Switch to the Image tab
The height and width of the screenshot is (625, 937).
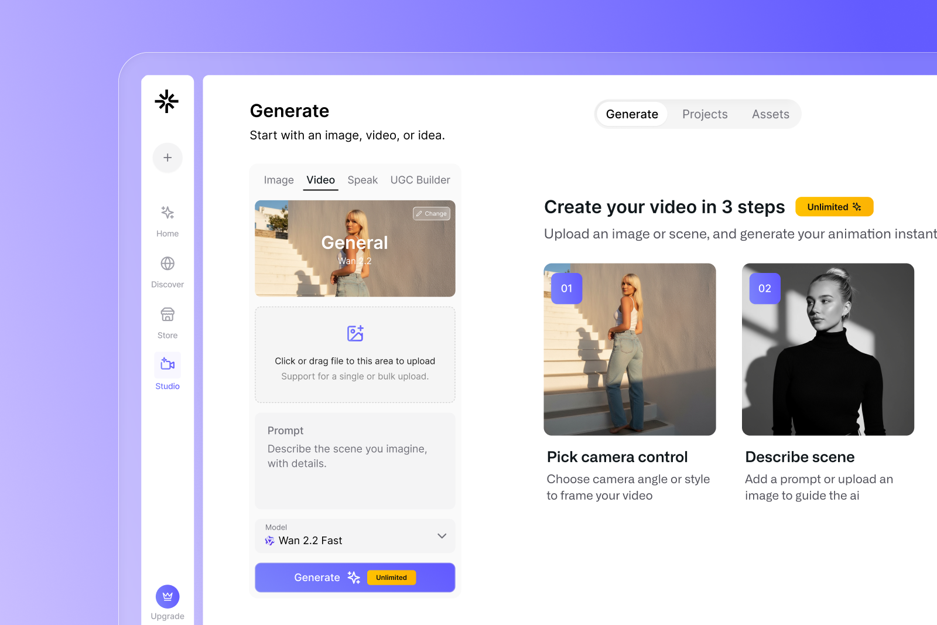pyautogui.click(x=279, y=180)
